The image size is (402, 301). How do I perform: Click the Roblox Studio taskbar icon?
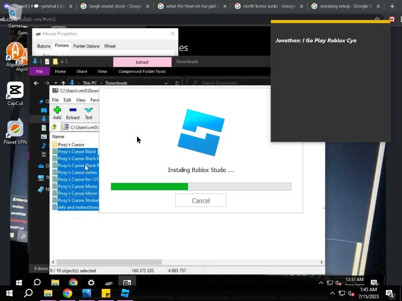[125, 293]
